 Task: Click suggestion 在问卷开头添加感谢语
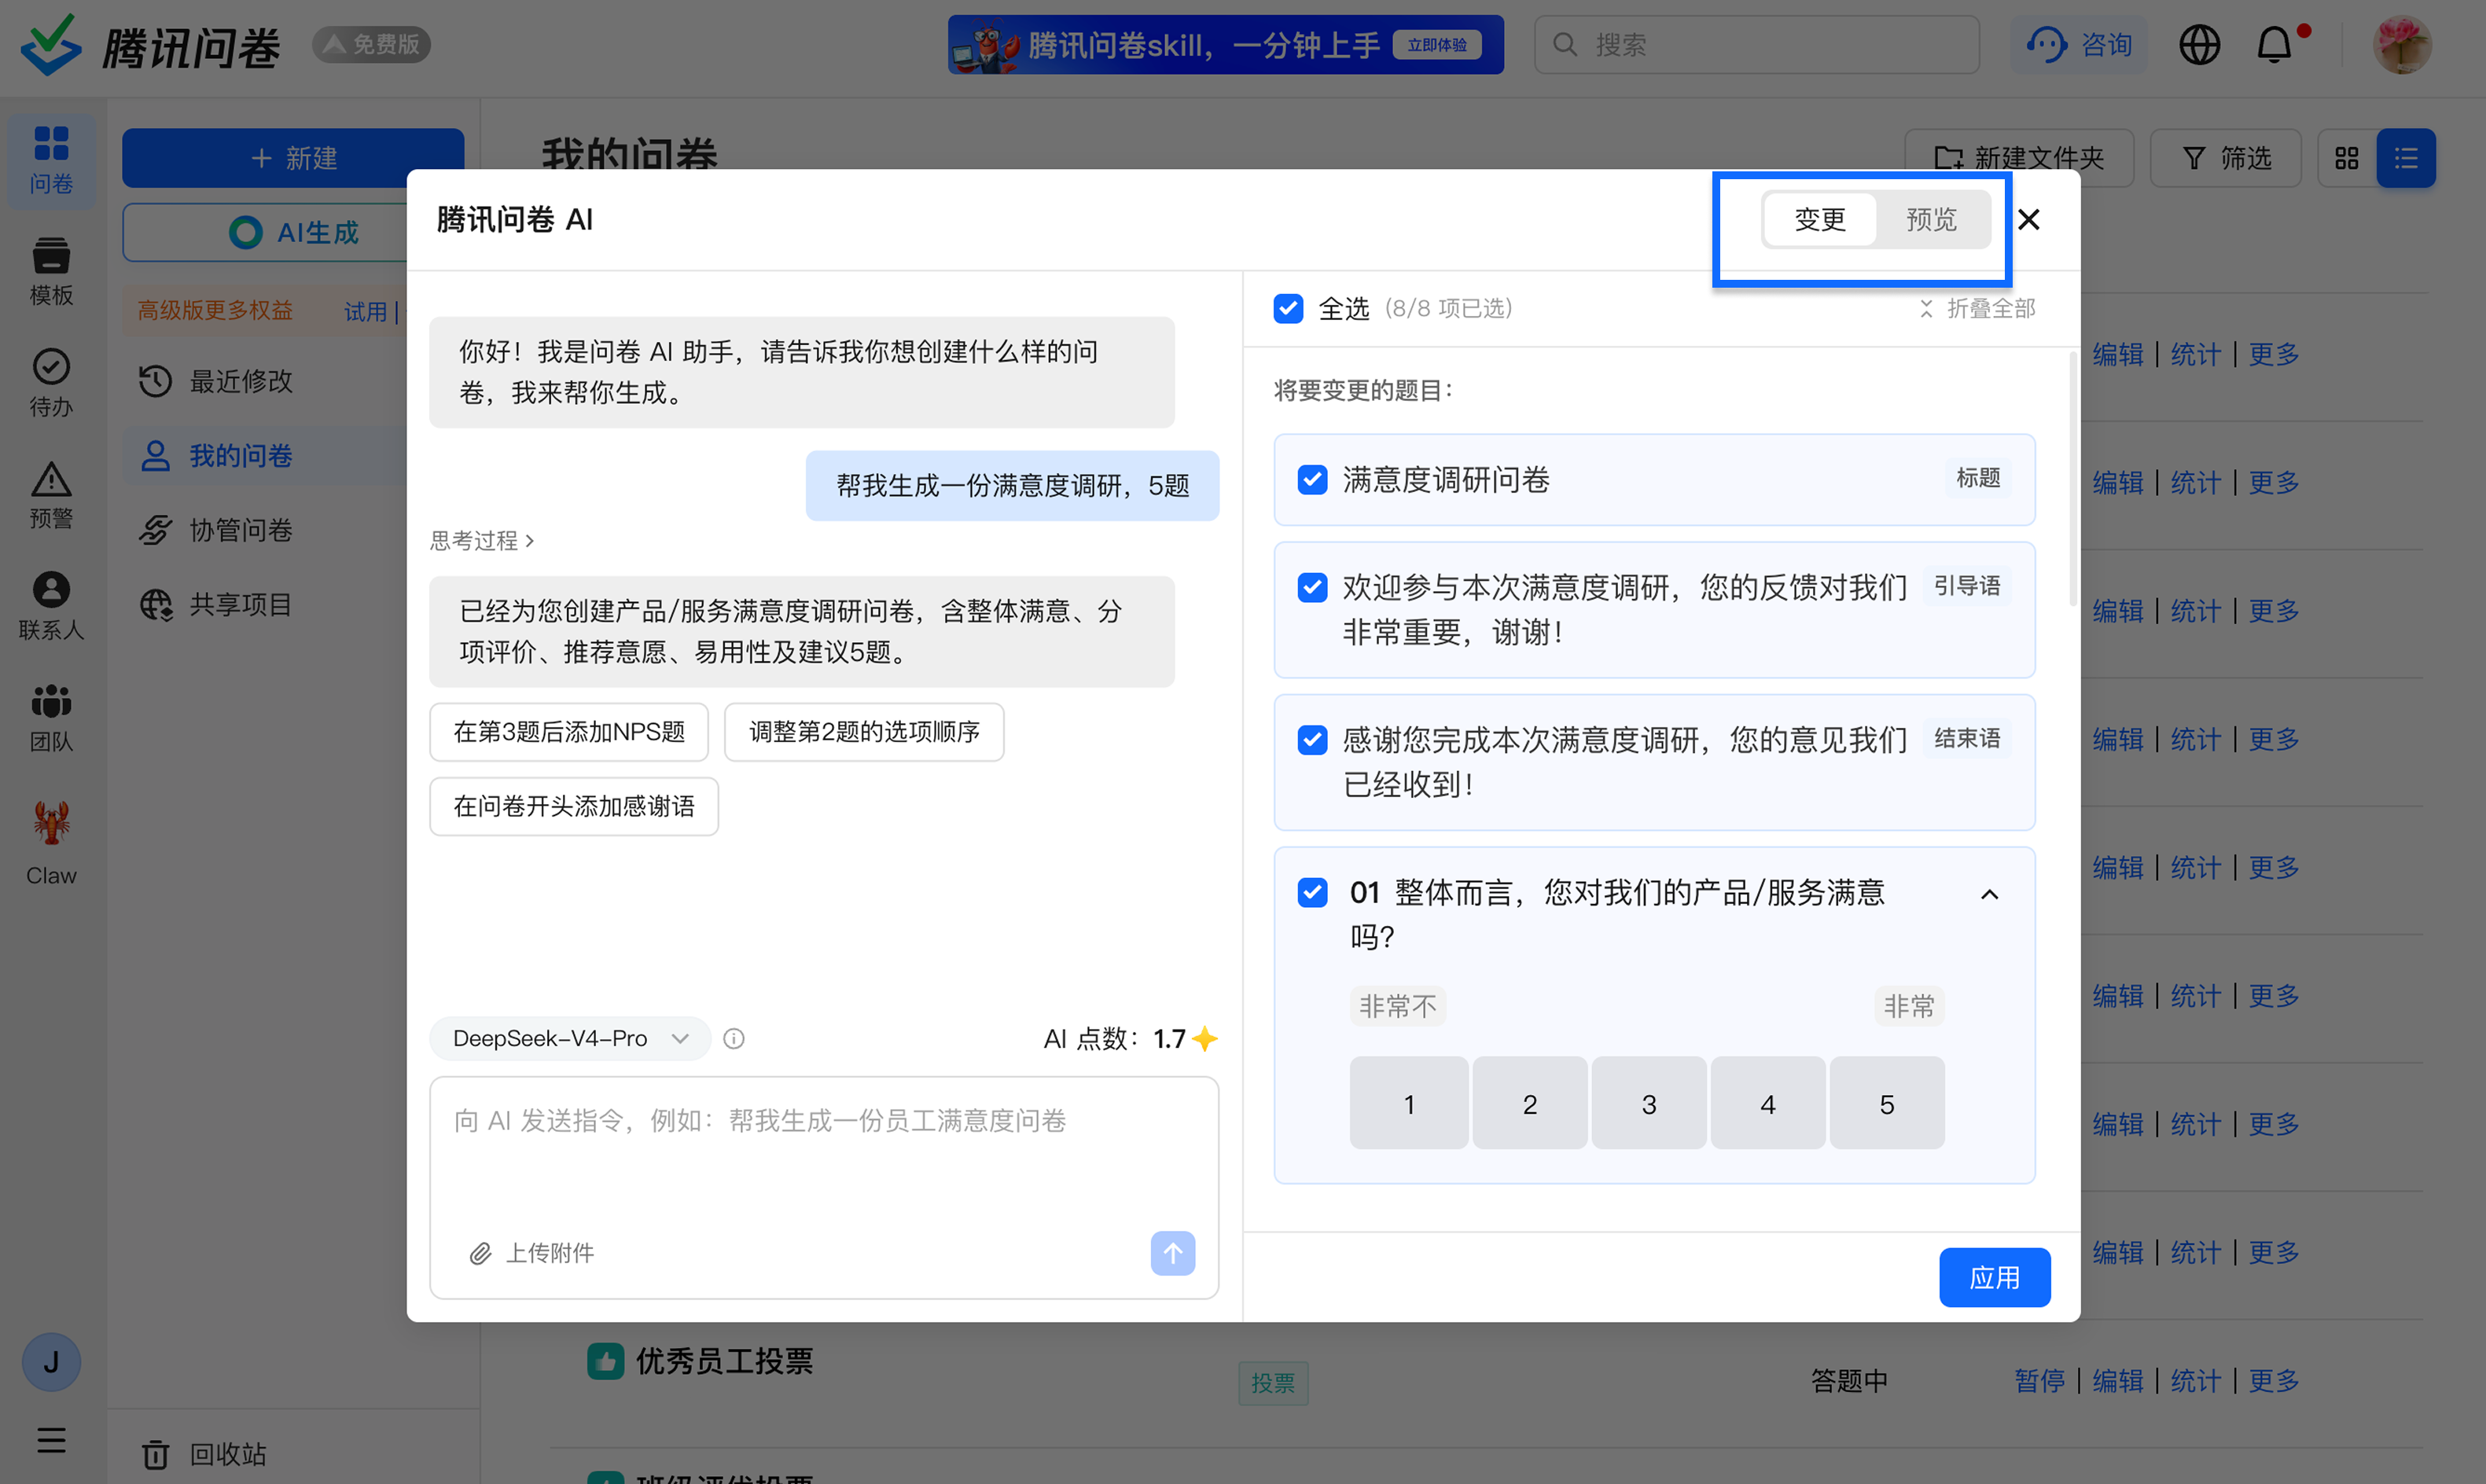(574, 806)
